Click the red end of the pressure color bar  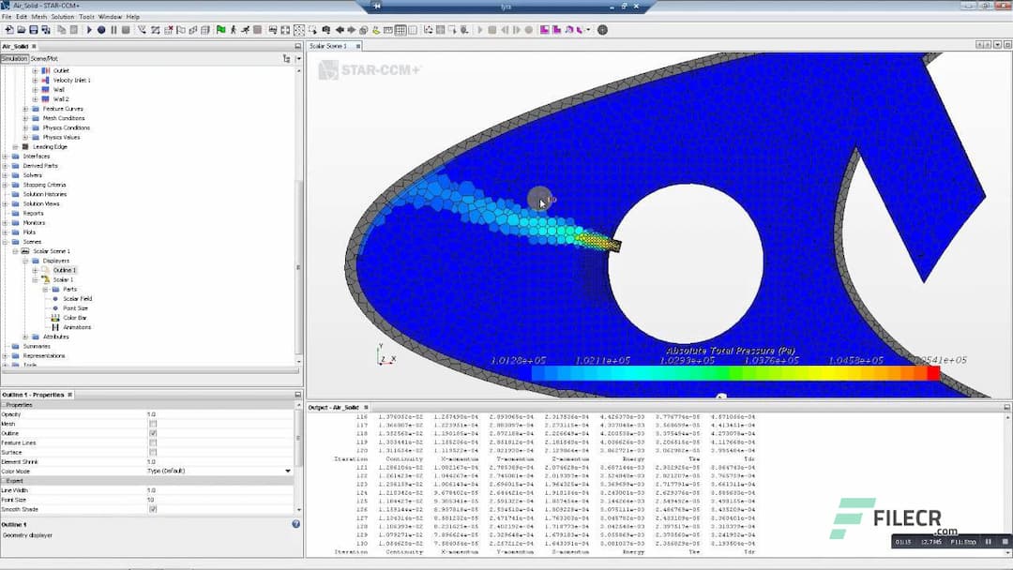point(933,372)
